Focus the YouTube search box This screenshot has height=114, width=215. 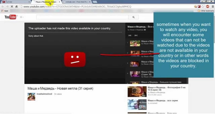tap(82, 17)
